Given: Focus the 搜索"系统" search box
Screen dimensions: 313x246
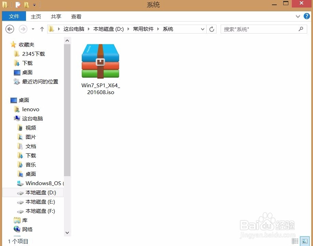Looking at the screenshot, I should 264,29.
